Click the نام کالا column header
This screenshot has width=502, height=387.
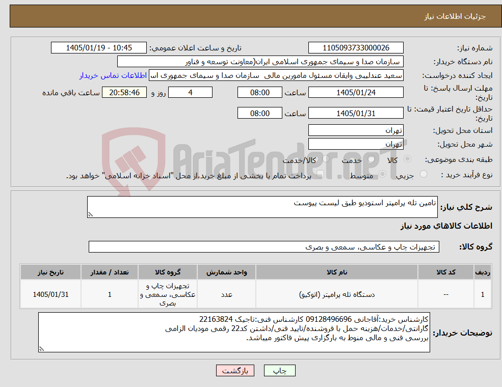(x=337, y=272)
